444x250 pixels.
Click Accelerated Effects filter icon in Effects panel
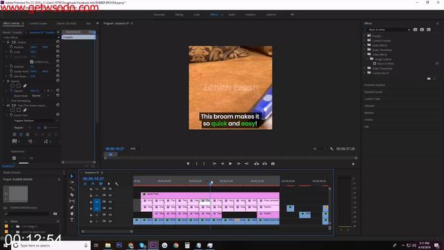(x=415, y=29)
